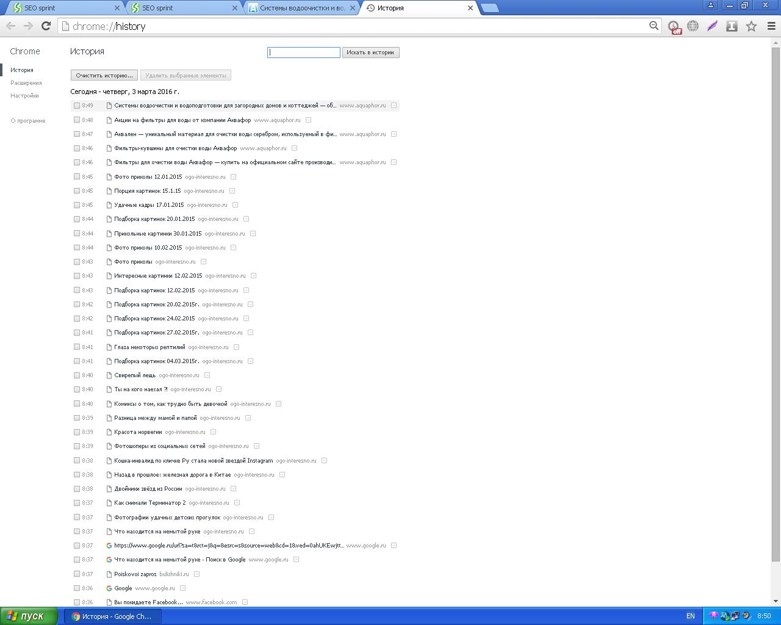781x625 pixels.
Task: Open 'Вы покидаете Facebook...' history link
Action: tap(148, 602)
